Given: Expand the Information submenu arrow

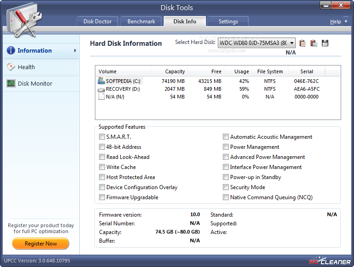Looking at the screenshot, I should 75,50.
